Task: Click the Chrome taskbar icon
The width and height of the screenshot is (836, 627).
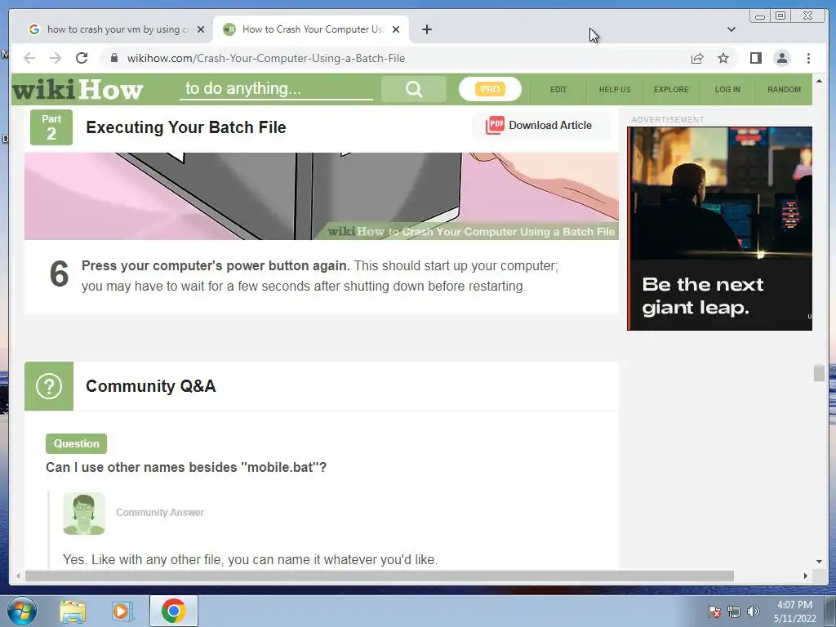Action: coord(174,611)
